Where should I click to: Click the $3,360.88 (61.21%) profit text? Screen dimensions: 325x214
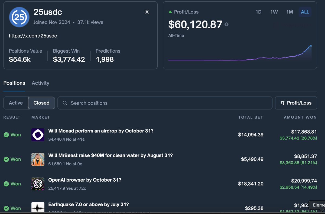(298, 162)
